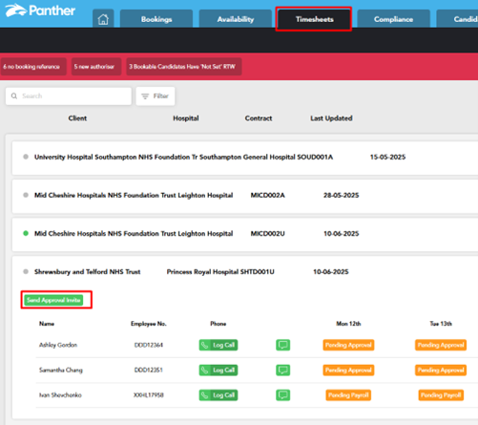478x425 pixels.
Task: Sort by Last Updated column header
Action: tap(331, 118)
